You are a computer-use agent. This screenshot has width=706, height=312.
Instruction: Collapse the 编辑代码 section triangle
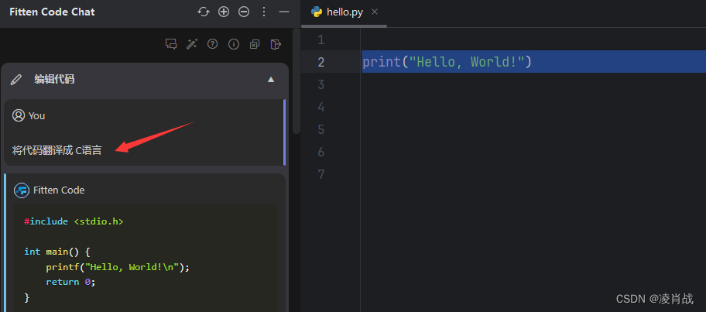click(x=271, y=80)
